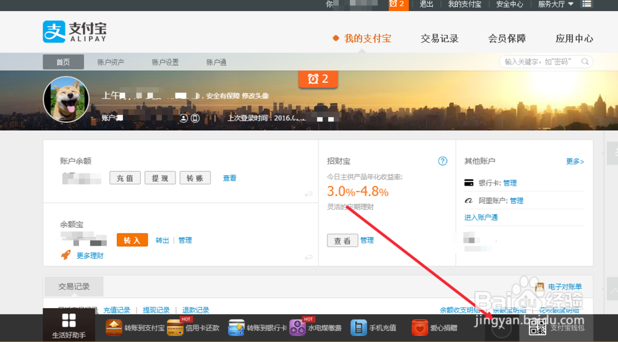618x342 pixels.
Task: Click 管理 link in 招财宝
Action: (x=367, y=240)
